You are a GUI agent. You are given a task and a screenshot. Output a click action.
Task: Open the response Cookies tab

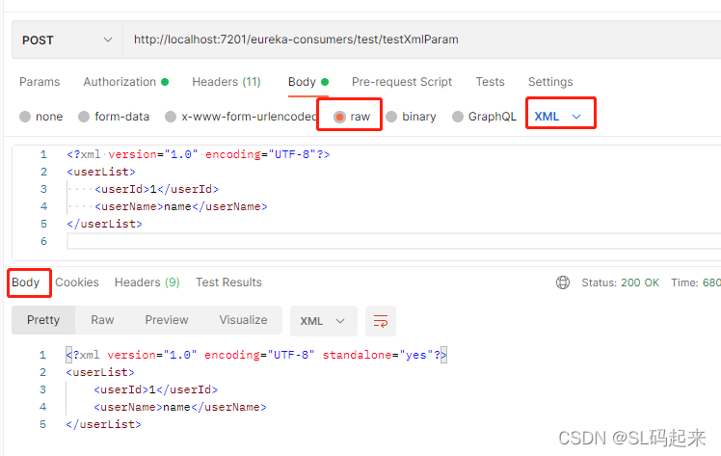tap(77, 282)
